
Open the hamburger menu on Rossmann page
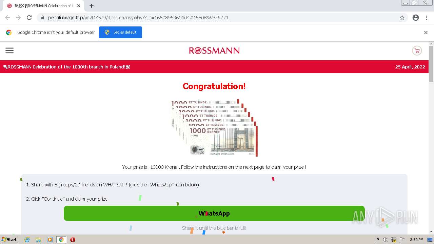9,50
